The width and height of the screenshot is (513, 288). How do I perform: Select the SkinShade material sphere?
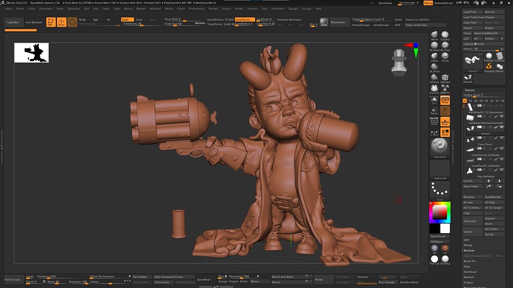click(445, 260)
